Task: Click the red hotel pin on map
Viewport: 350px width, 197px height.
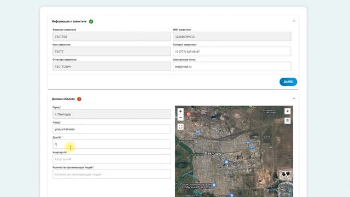Action: click(x=188, y=114)
